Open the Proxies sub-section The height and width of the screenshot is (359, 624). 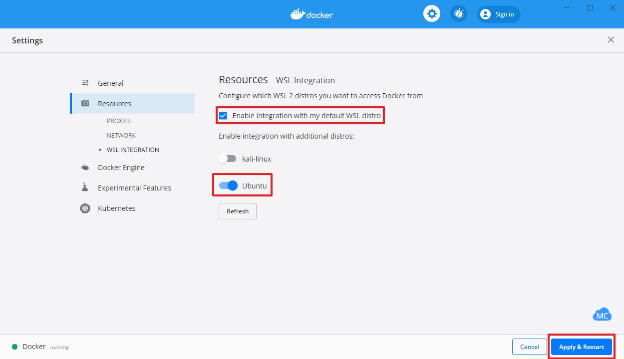pos(119,121)
